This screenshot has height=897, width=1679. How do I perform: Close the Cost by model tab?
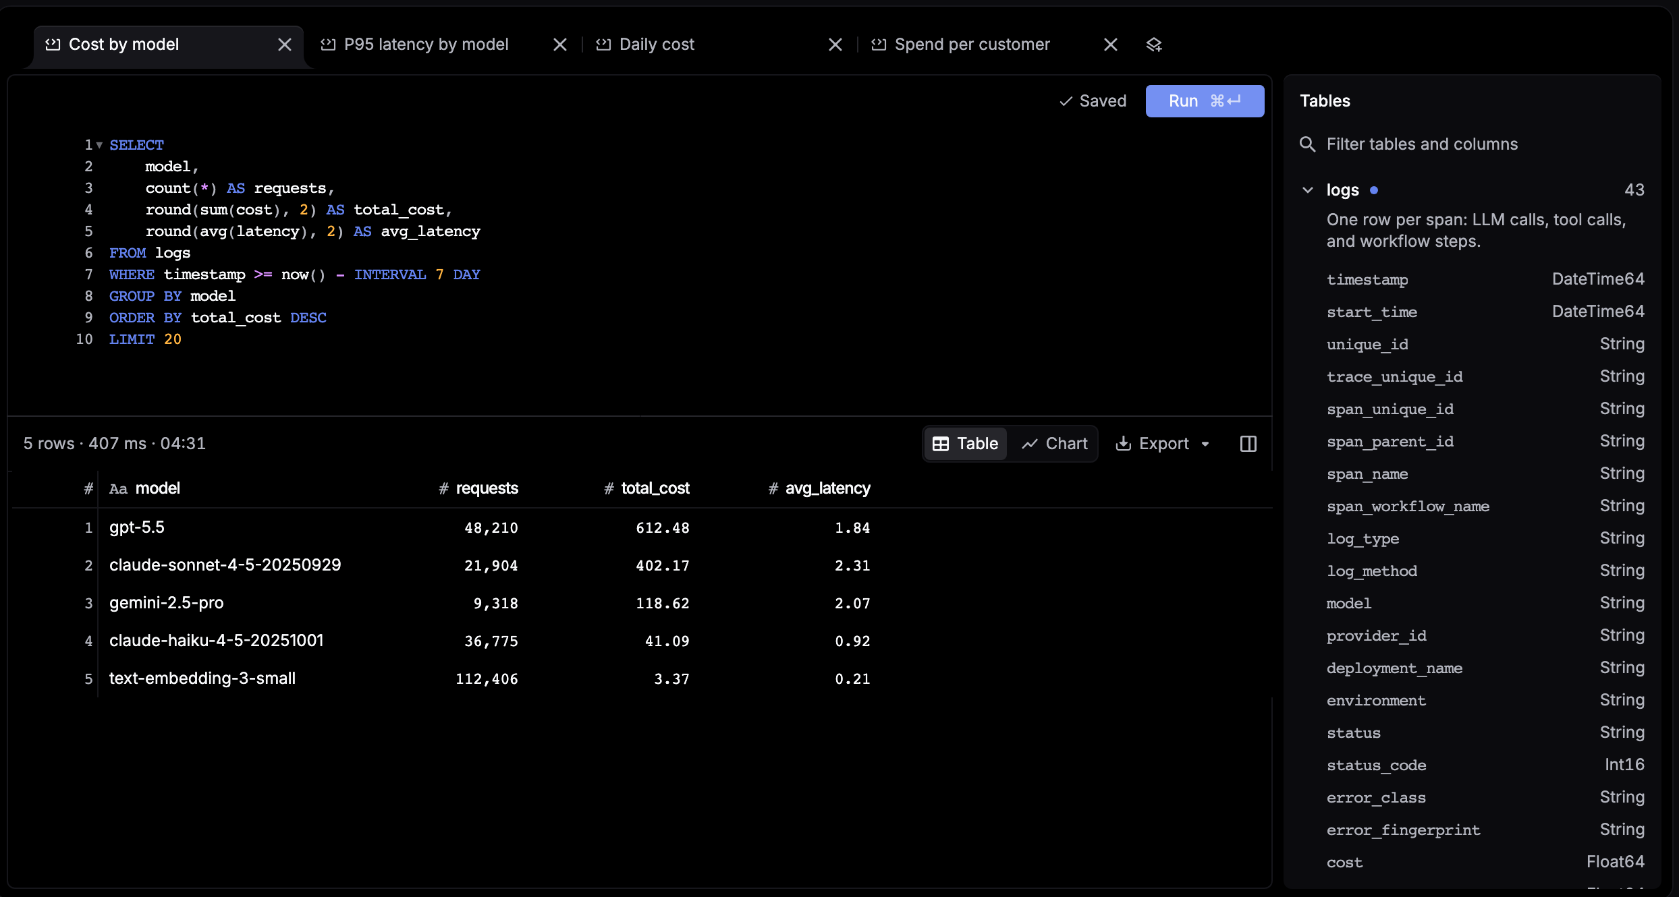pos(285,45)
